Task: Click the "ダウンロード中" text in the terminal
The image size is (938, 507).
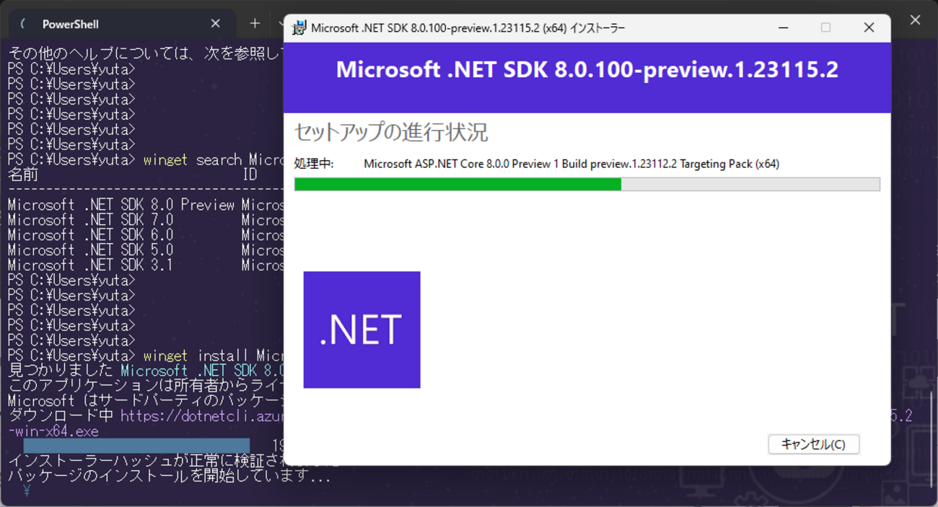Action: click(x=61, y=416)
